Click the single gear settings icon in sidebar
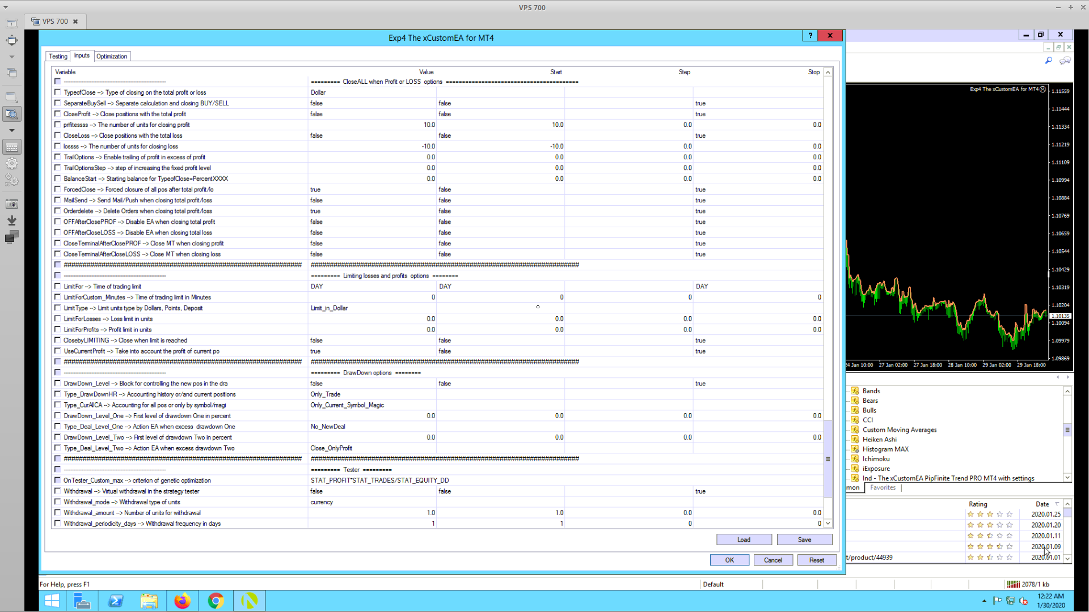Image resolution: width=1089 pixels, height=612 pixels. [11, 164]
